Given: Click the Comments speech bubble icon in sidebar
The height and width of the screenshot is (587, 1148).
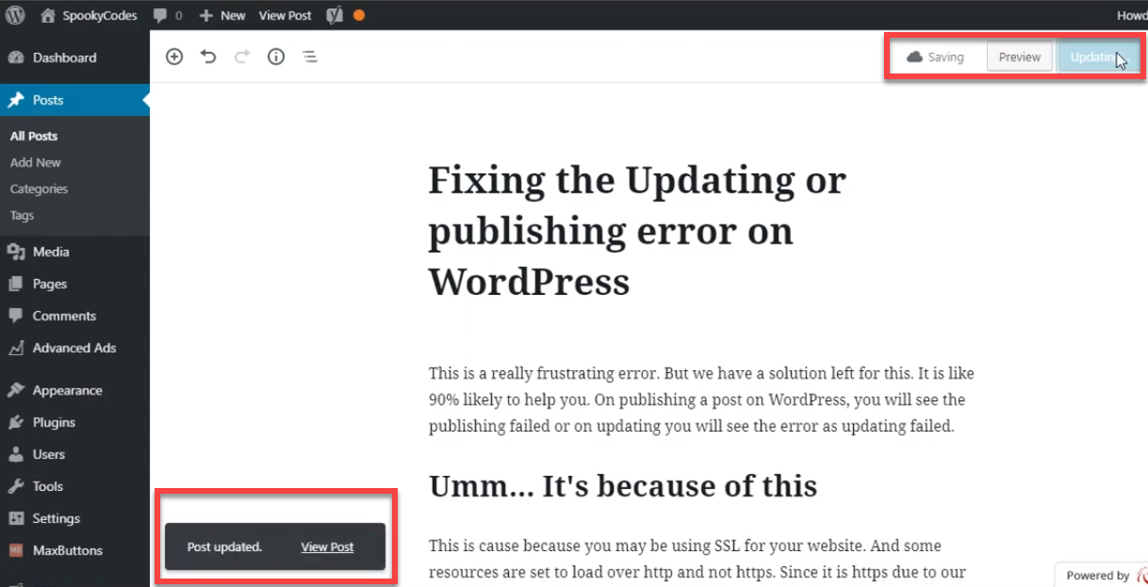Looking at the screenshot, I should [x=16, y=316].
